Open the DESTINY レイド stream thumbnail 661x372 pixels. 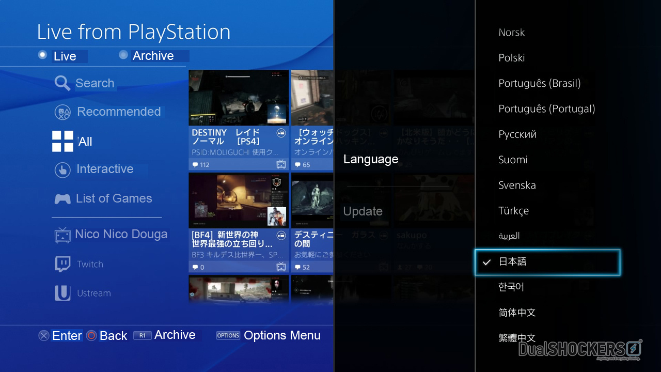pos(239,120)
